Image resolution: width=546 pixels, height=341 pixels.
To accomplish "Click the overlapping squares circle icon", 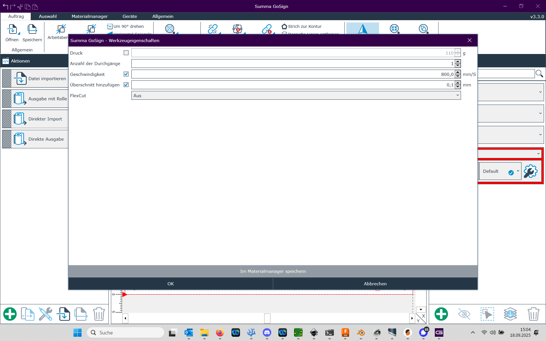I will pos(423,28).
